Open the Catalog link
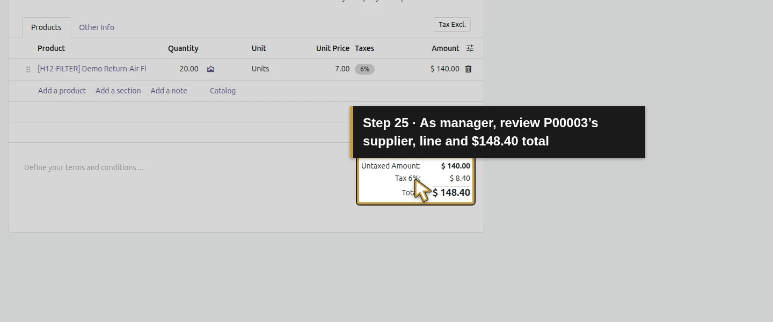773x322 pixels. pos(223,91)
